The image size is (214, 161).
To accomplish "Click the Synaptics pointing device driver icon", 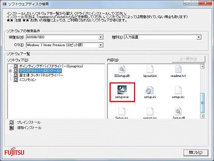I will pyautogui.click(x=16, y=66).
